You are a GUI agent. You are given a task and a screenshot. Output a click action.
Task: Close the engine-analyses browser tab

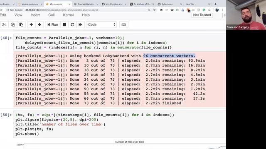[42, 4]
